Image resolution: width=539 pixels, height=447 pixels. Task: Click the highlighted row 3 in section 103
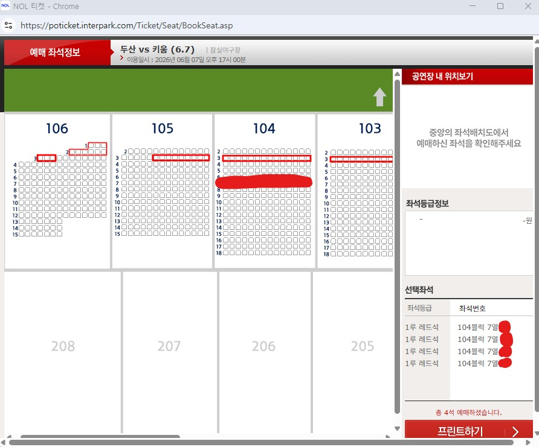[361, 159]
